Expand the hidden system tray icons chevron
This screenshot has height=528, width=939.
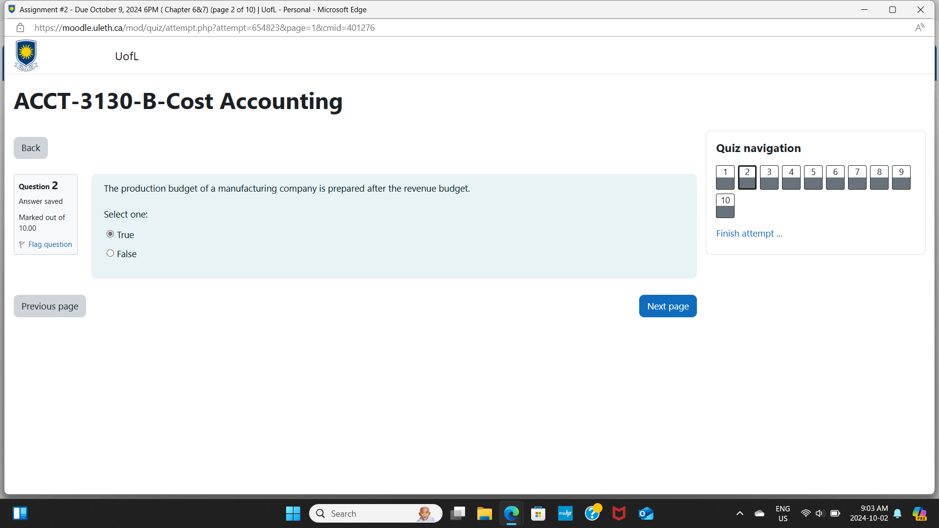click(739, 513)
